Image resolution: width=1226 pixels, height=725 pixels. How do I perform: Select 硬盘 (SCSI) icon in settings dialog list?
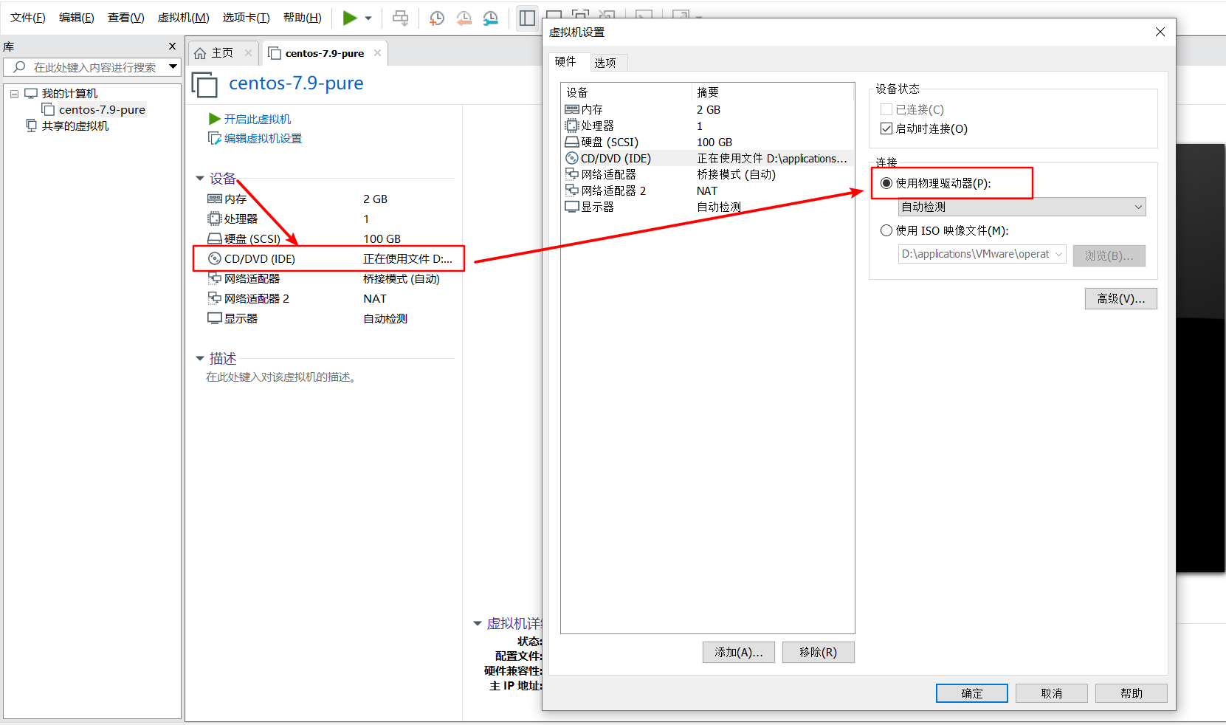(572, 142)
